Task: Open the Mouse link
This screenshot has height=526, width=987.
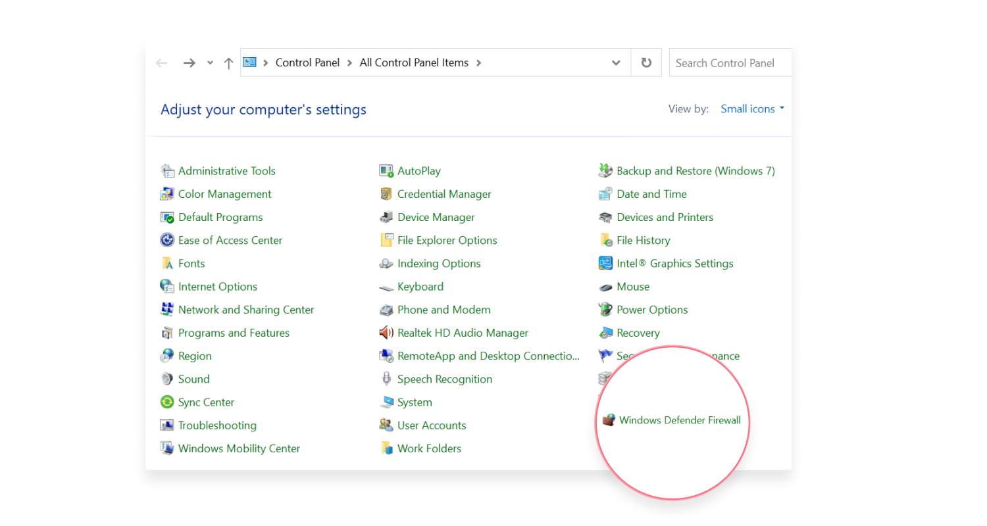Action: pos(633,287)
